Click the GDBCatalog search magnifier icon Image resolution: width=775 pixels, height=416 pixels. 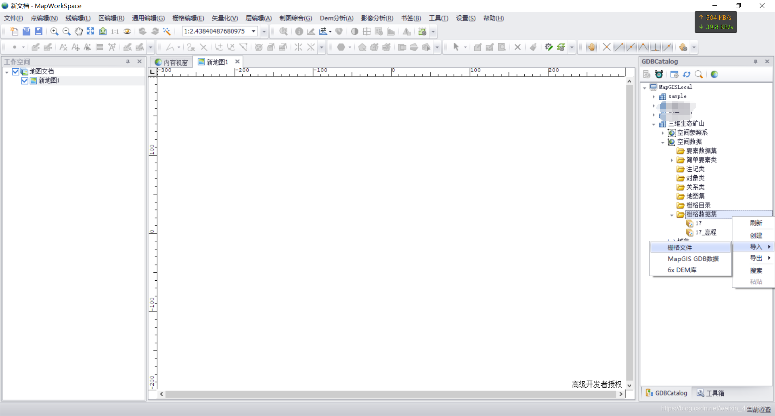coord(699,74)
